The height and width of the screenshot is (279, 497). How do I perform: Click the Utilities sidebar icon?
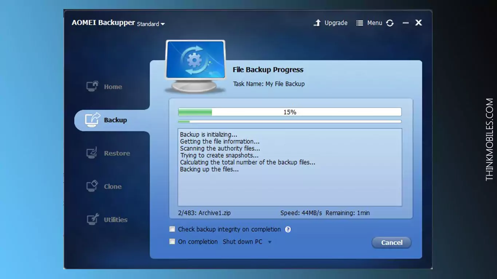pos(92,219)
